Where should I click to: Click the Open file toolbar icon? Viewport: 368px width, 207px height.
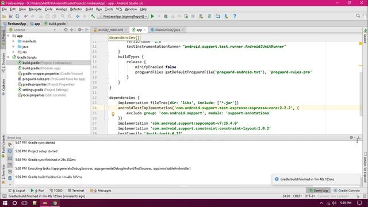4,16
